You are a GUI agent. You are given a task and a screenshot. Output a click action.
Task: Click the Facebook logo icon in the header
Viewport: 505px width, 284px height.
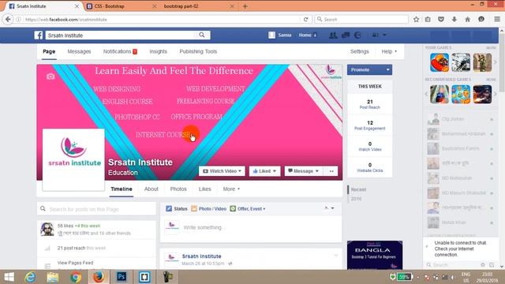[x=39, y=35]
